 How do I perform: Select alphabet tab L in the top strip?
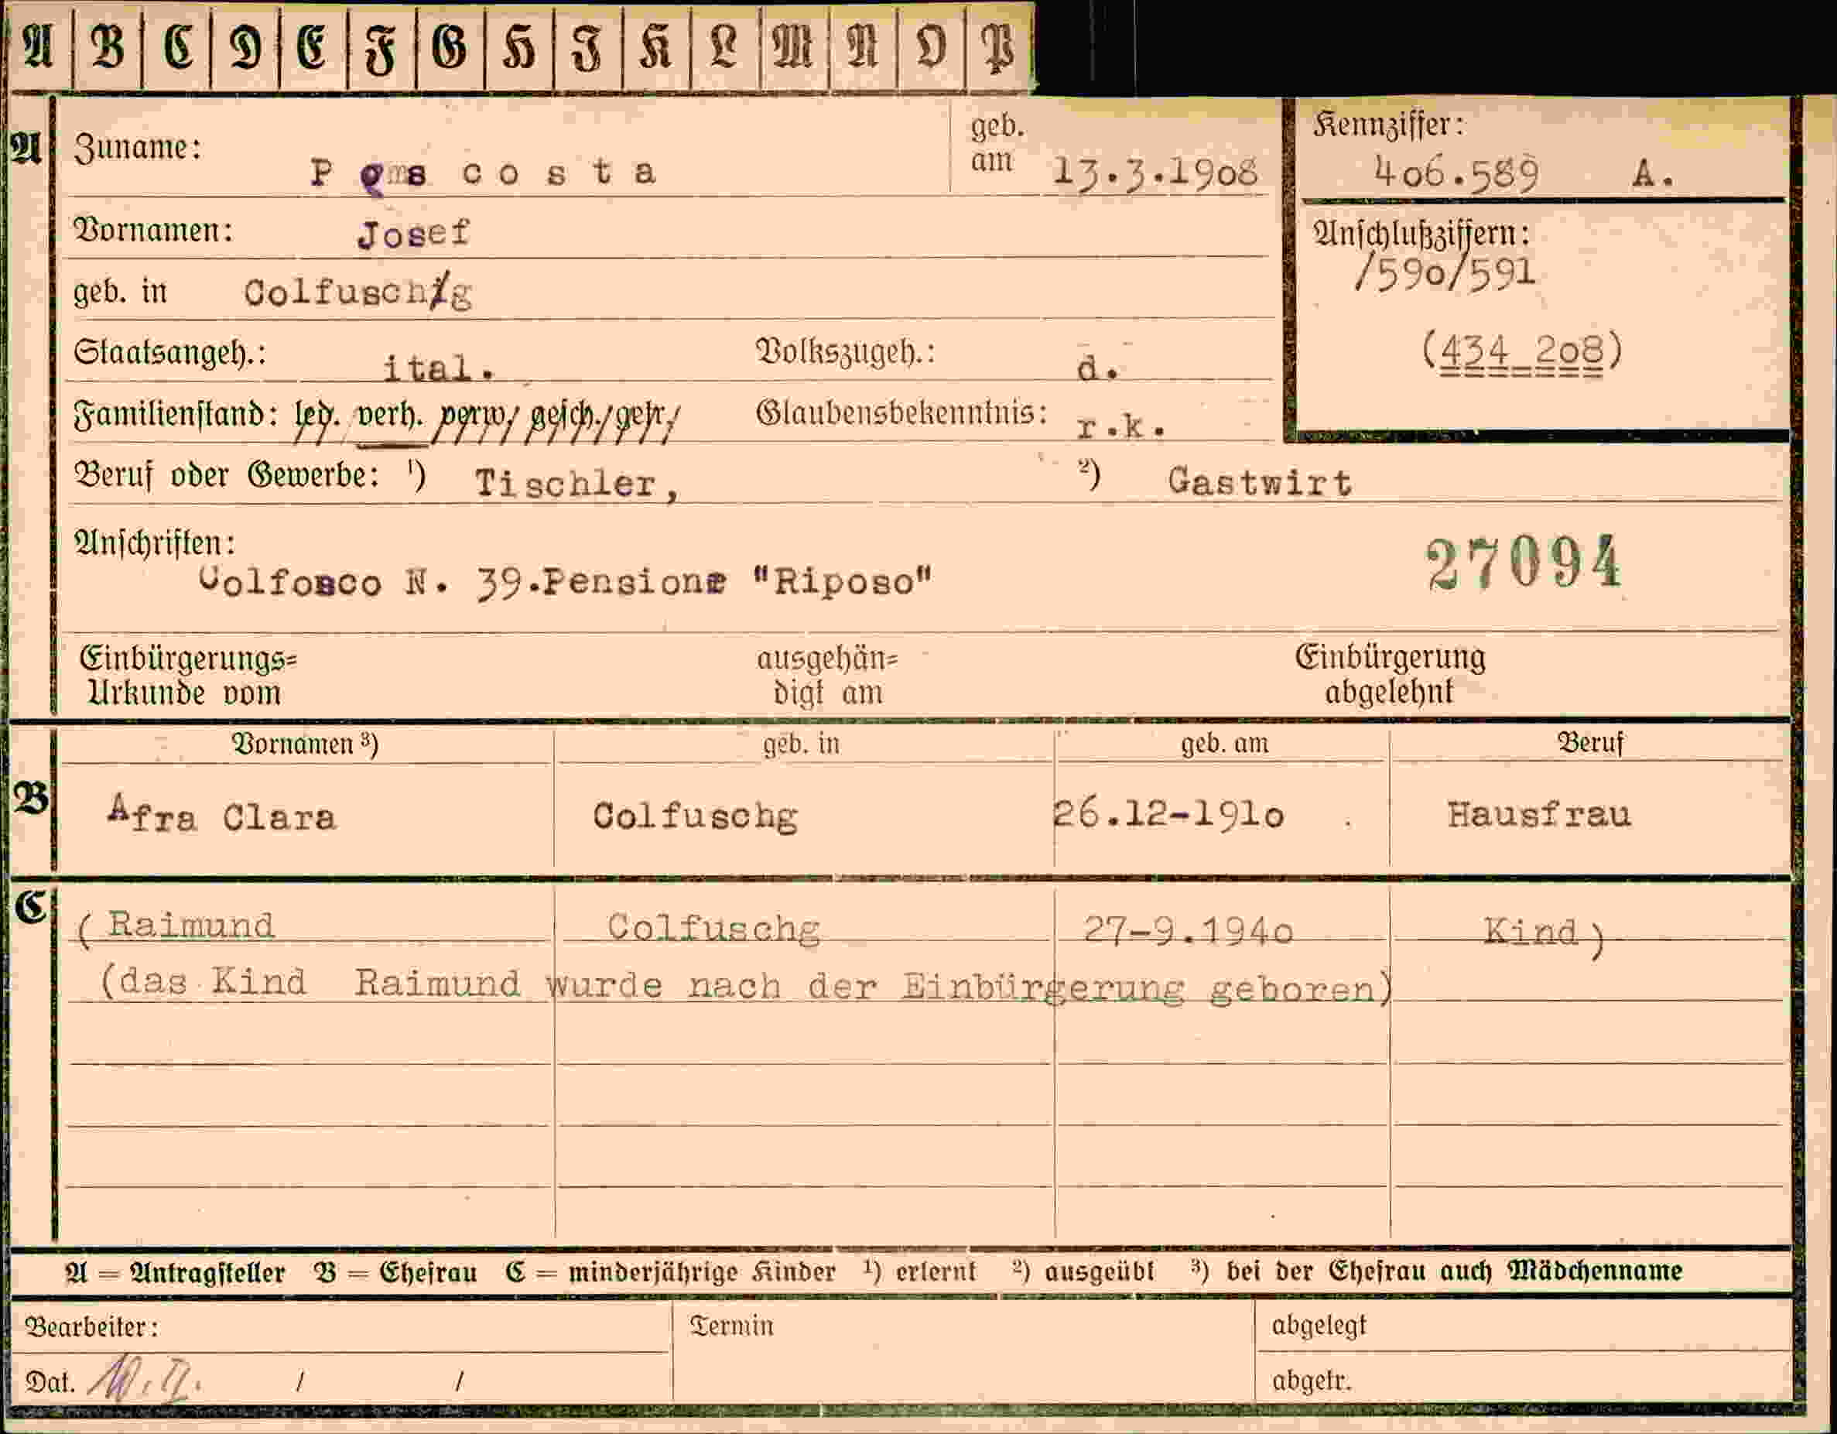(x=725, y=46)
